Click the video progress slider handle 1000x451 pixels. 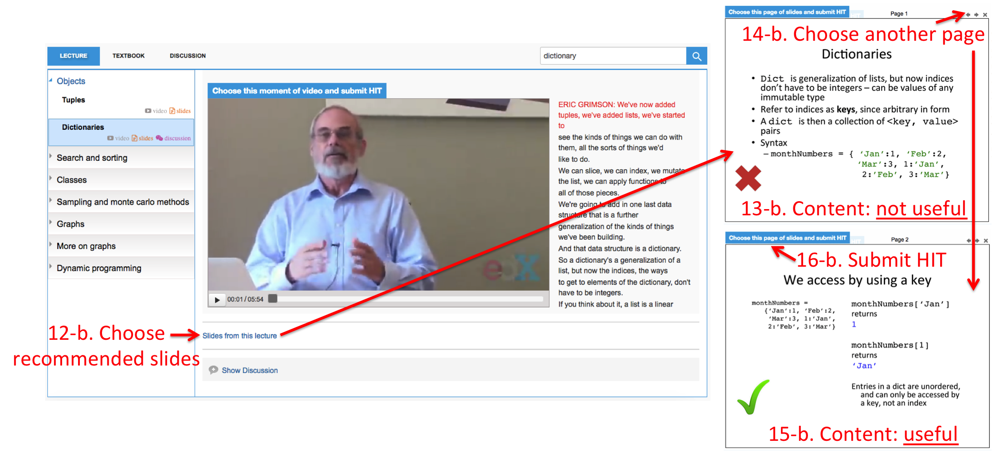tap(273, 299)
